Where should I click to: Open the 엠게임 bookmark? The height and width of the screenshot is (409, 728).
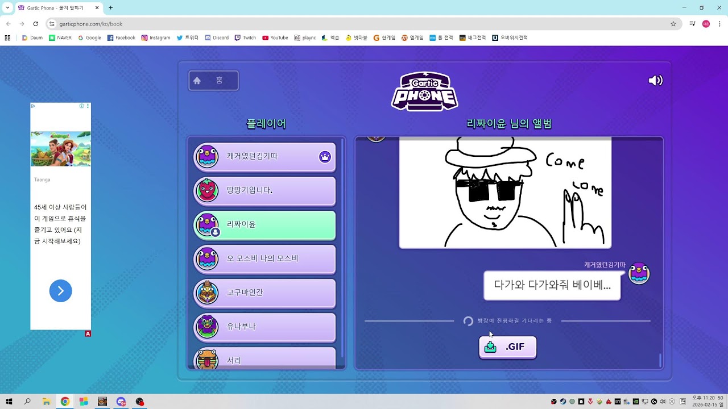tap(412, 38)
